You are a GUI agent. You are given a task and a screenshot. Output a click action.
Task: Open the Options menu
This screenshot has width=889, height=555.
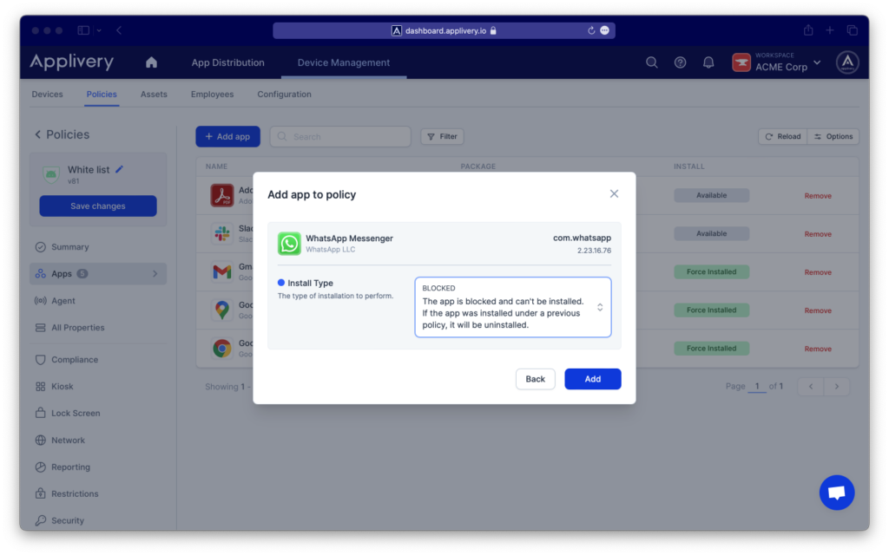(x=833, y=136)
